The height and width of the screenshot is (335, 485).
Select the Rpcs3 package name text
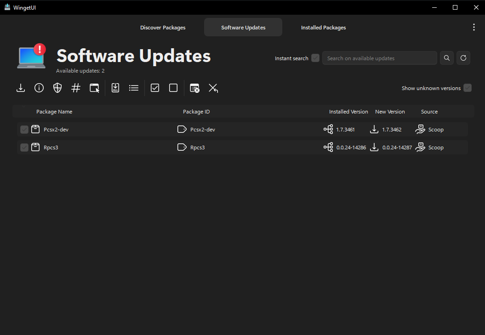point(51,148)
